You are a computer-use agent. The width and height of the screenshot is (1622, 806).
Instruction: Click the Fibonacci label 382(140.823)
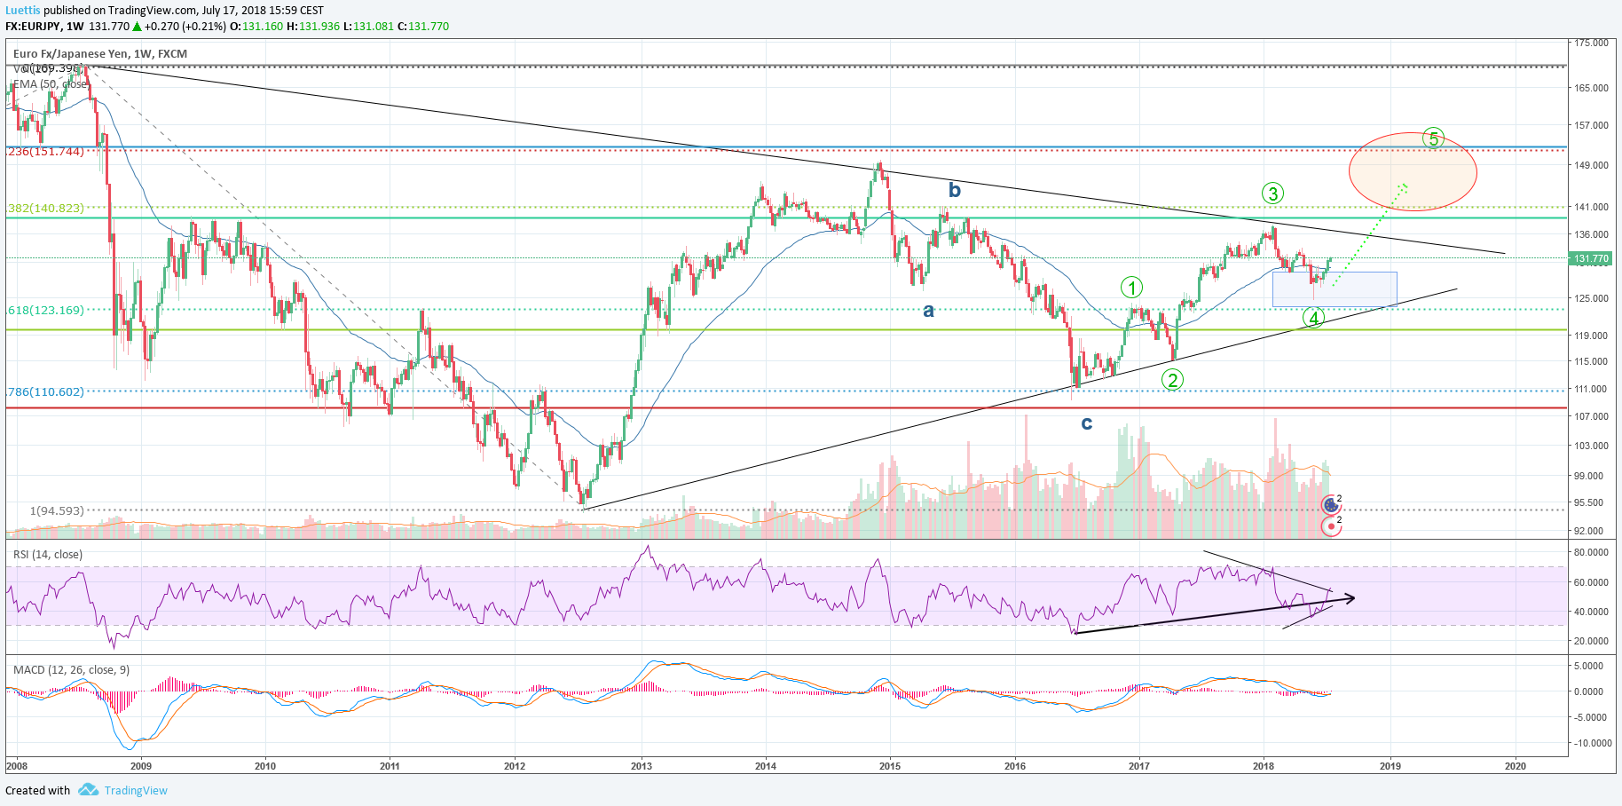coord(46,209)
